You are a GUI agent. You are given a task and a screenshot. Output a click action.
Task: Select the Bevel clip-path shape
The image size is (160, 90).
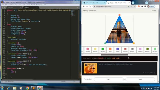tap(110, 50)
